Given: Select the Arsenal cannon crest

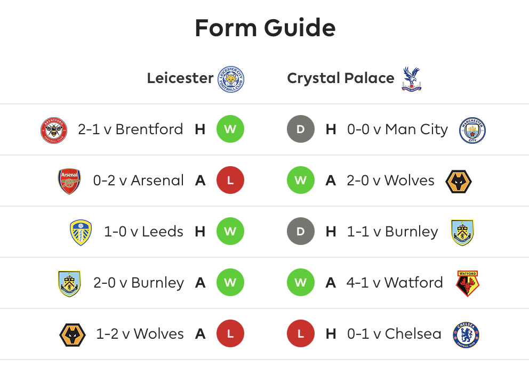Looking at the screenshot, I should coord(69,181).
